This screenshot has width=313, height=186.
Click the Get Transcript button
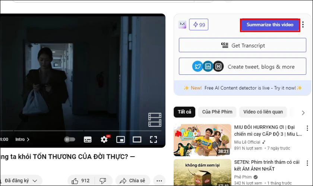point(242,45)
